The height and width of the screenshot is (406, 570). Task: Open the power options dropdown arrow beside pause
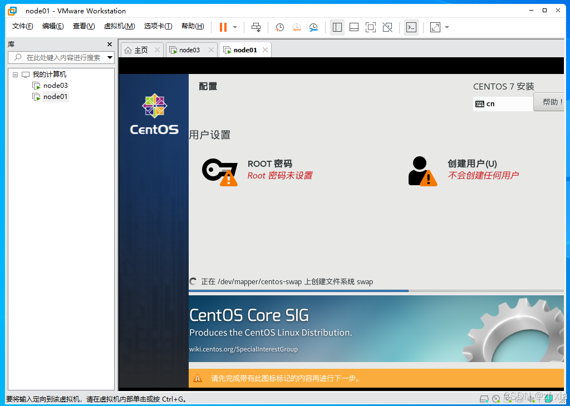tap(235, 27)
